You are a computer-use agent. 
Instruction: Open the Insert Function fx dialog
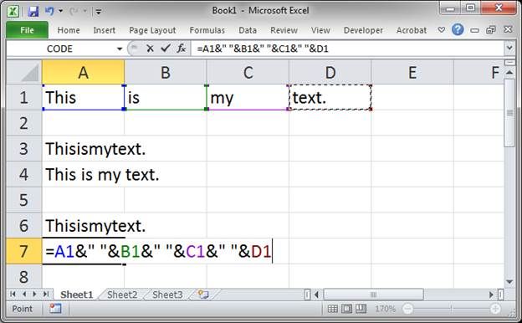(181, 49)
